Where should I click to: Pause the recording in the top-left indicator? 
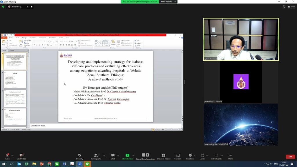coord(28,7)
